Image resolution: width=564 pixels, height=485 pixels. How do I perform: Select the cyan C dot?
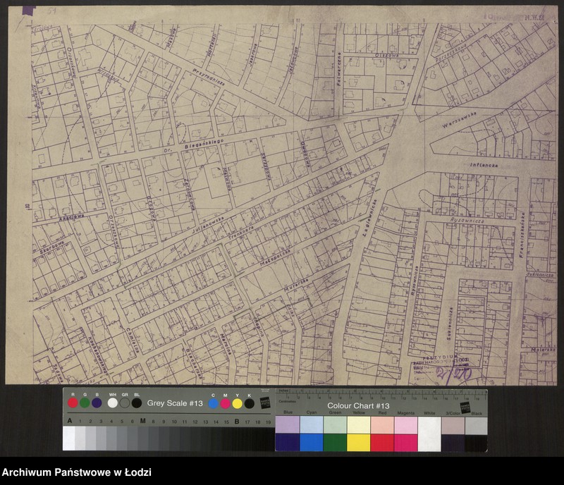pos(214,403)
